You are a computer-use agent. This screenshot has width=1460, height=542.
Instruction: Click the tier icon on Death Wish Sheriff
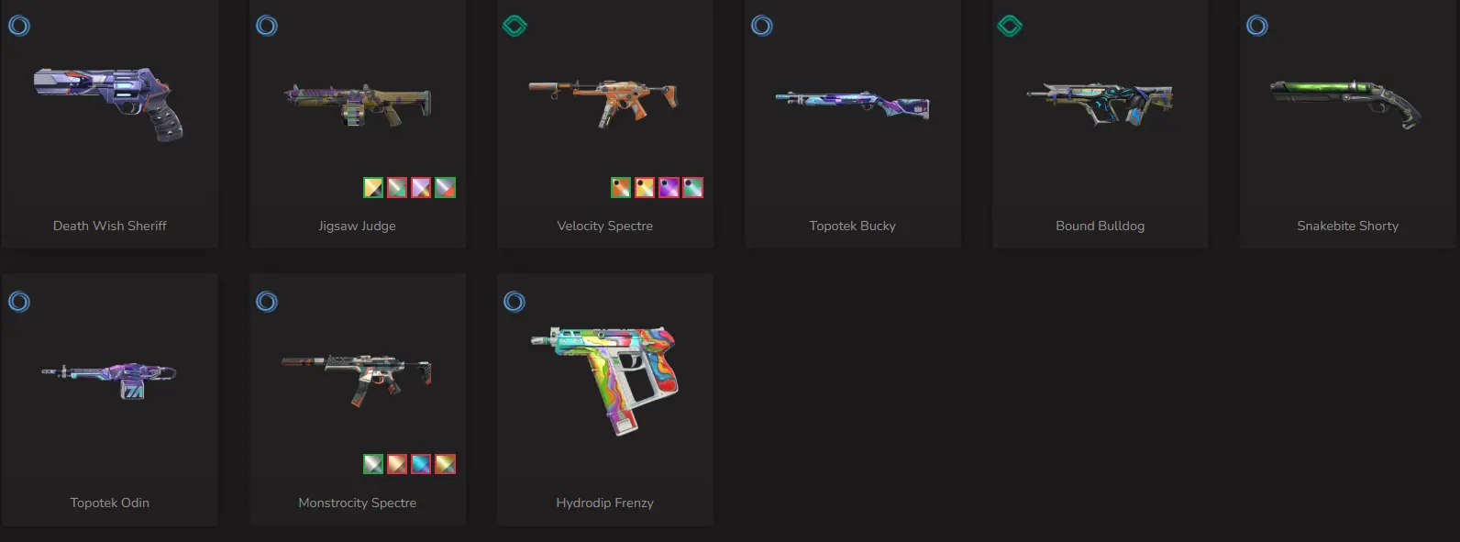19,26
